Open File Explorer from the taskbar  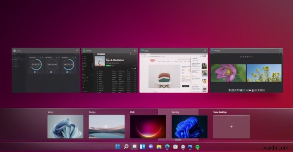click(x=159, y=147)
